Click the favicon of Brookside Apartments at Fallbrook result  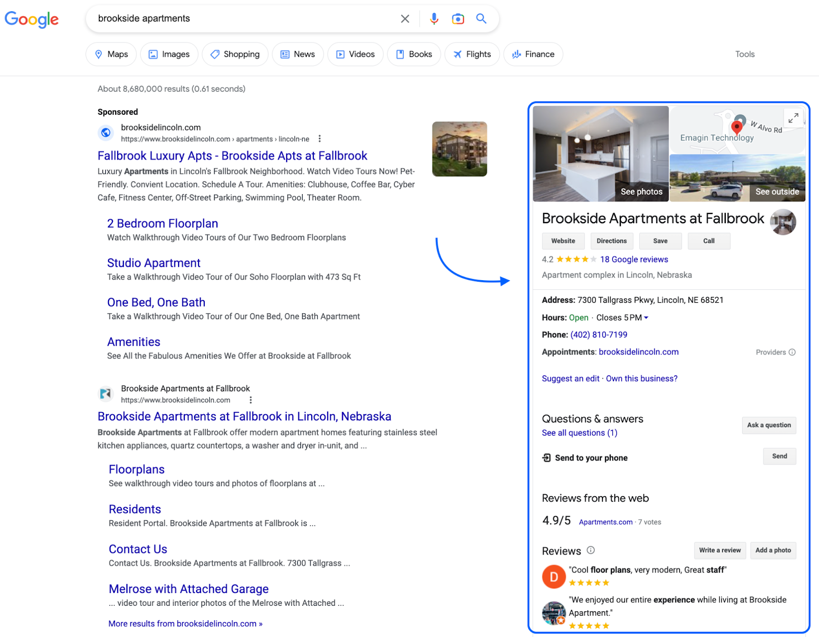106,394
